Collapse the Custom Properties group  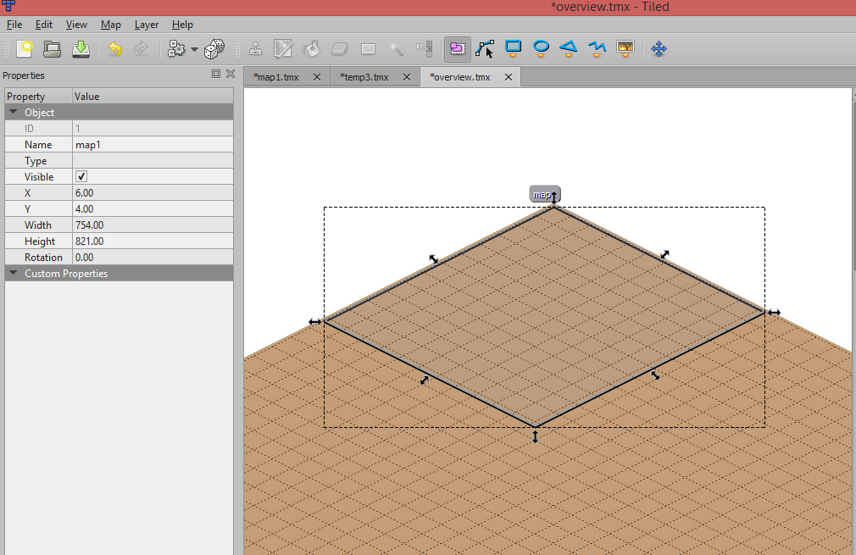pyautogui.click(x=13, y=273)
